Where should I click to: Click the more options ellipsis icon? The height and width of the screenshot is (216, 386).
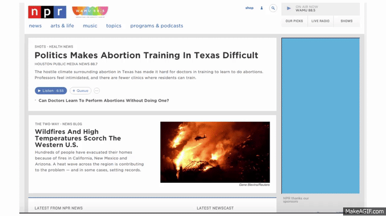pos(97,91)
